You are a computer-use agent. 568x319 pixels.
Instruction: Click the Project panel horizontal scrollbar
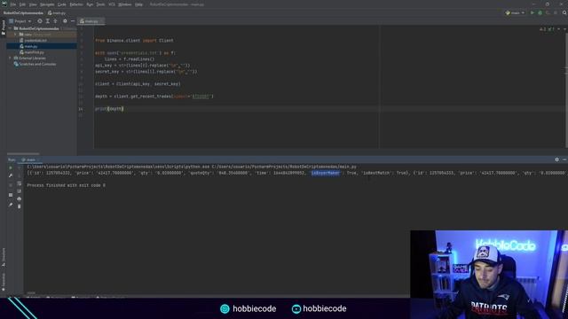click(23, 153)
